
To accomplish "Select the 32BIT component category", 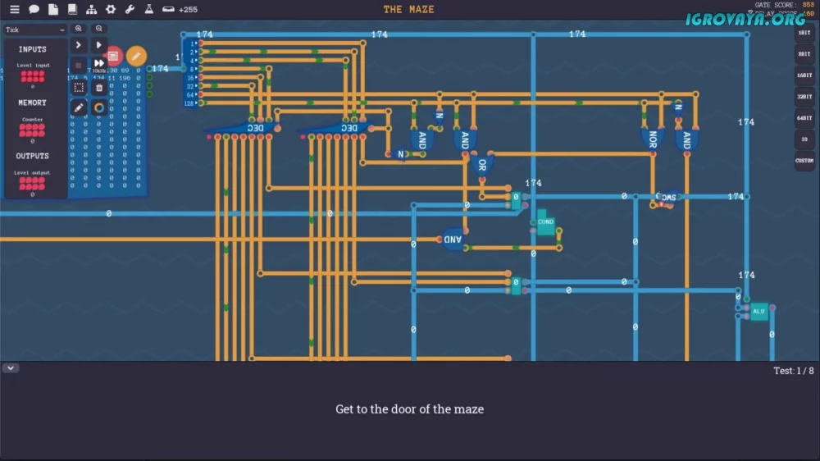I will (x=804, y=97).
